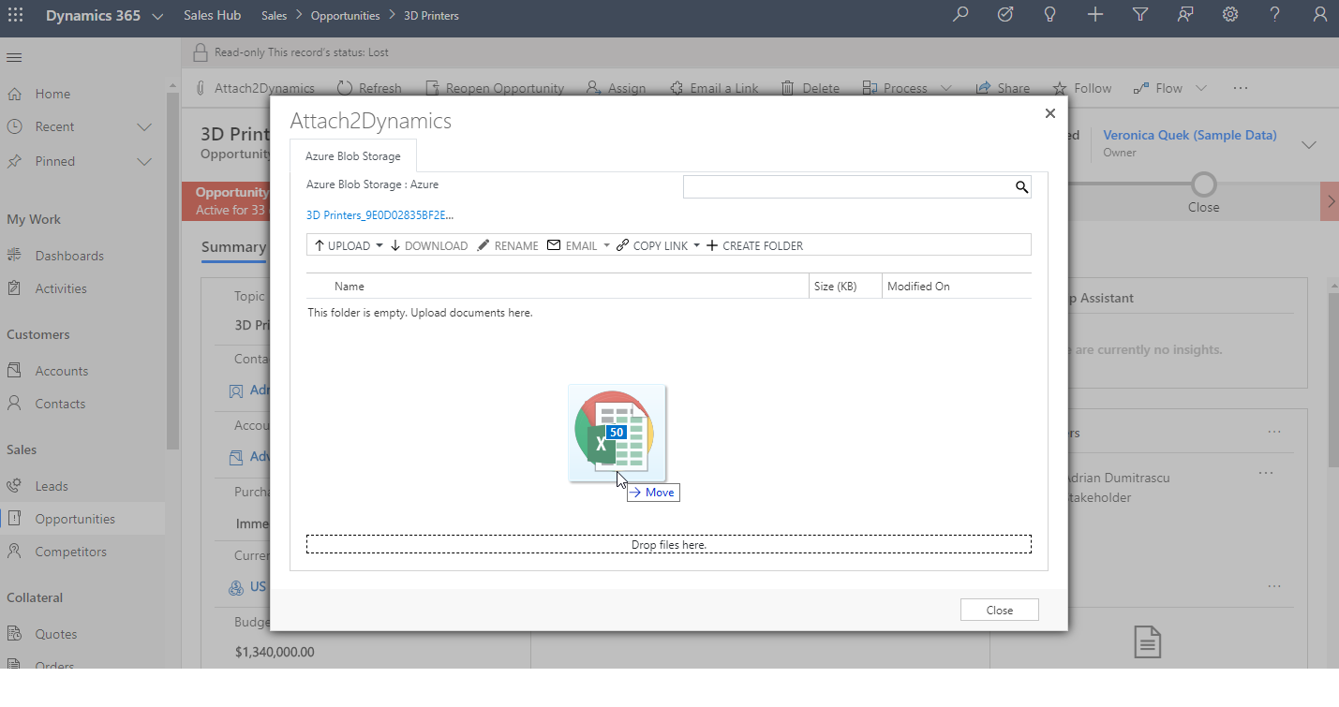Click the UPLOAD button
Screen dimensions: 1339x707
click(x=343, y=245)
